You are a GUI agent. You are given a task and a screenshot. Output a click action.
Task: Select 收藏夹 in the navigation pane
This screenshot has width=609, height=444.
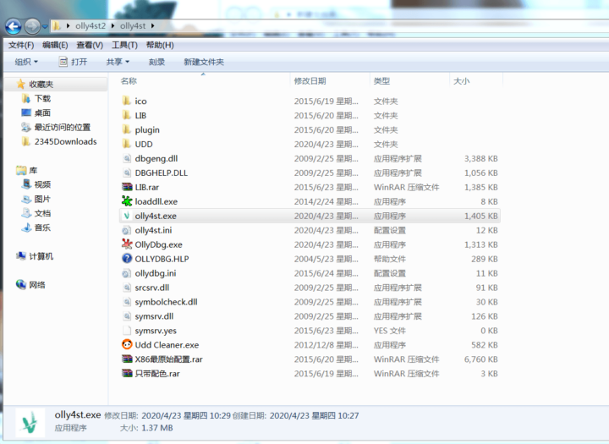[x=41, y=85]
